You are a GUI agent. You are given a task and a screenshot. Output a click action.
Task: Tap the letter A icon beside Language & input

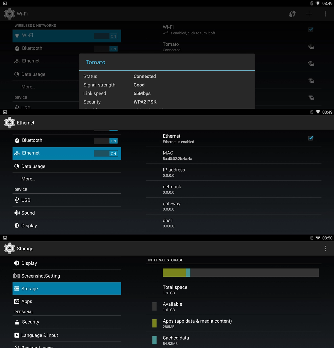click(x=17, y=335)
